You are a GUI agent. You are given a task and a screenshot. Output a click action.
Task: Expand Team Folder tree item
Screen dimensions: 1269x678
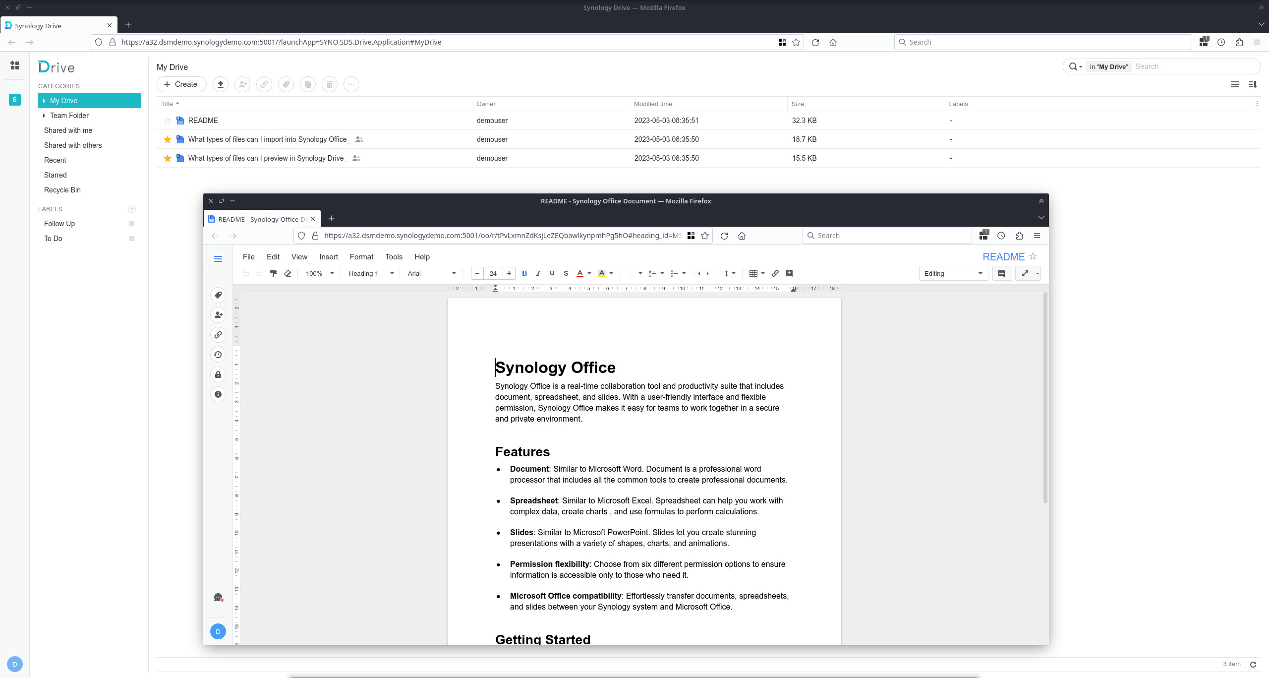point(44,116)
